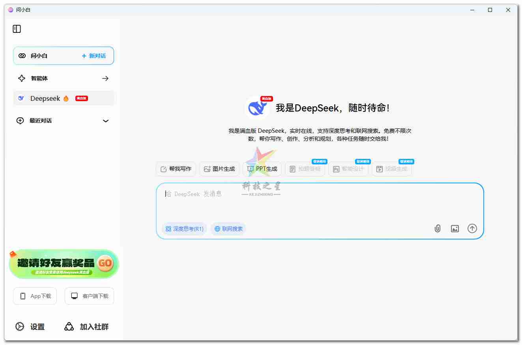Image resolution: width=522 pixels, height=345 pixels.
Task: Click the send message arrow icon
Action: point(472,228)
